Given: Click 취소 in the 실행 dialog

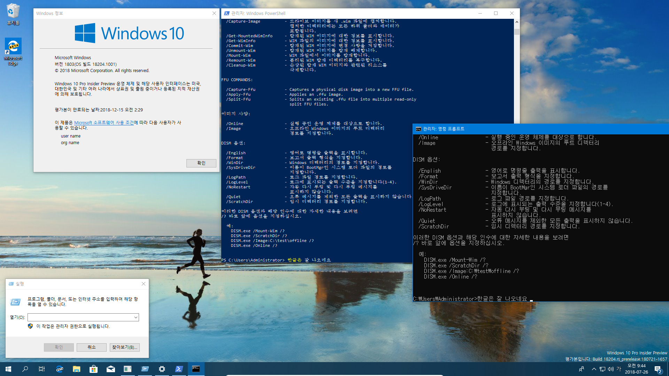Looking at the screenshot, I should [92, 347].
